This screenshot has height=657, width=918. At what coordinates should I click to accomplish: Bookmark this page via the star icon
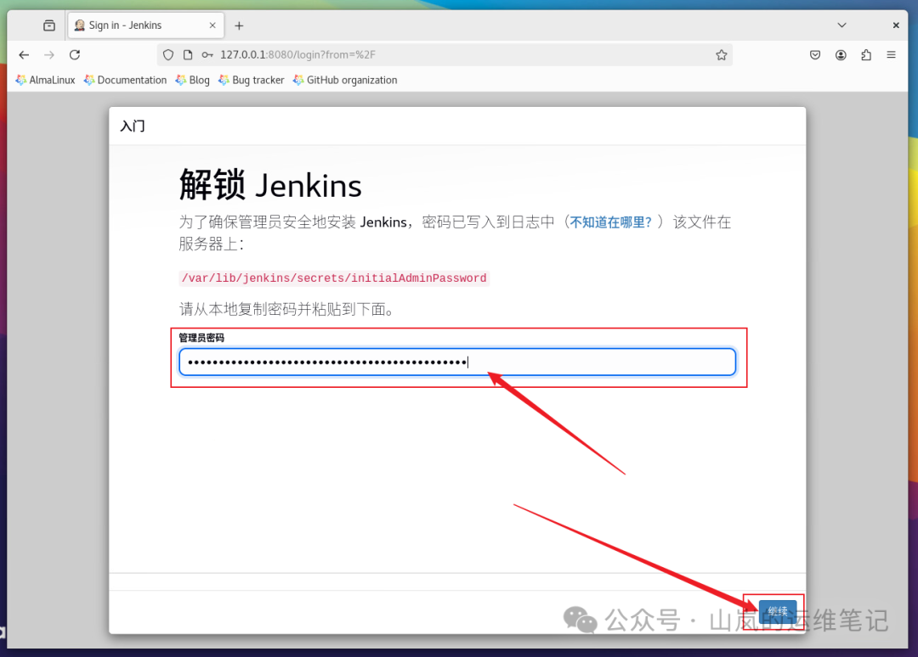(x=722, y=54)
